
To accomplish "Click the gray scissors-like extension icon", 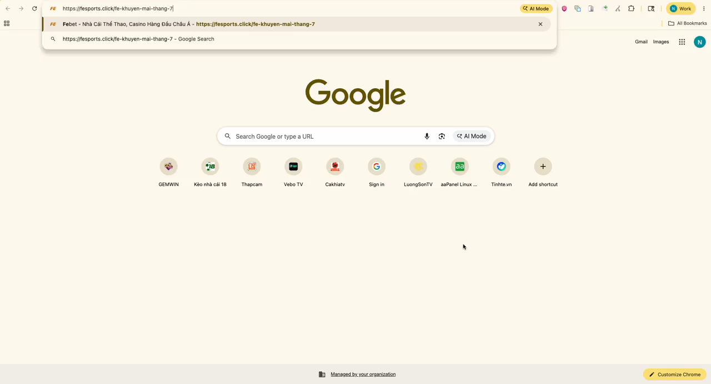I will [x=618, y=8].
